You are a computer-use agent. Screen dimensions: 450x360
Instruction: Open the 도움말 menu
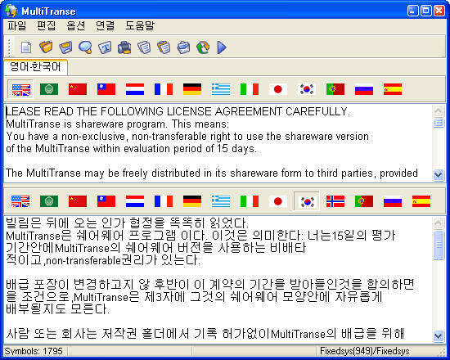coord(140,26)
